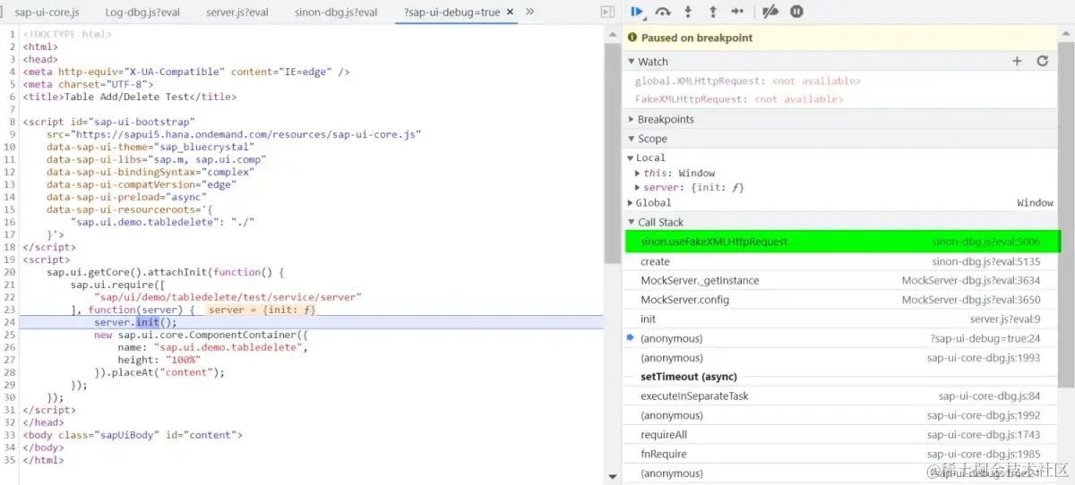This screenshot has height=485, width=1075.
Task: Switch to Log-dbg.js?eval tab
Action: coord(141,13)
